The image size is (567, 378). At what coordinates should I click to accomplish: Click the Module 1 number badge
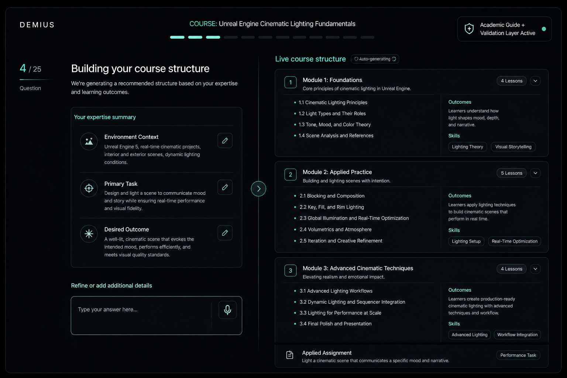[291, 82]
